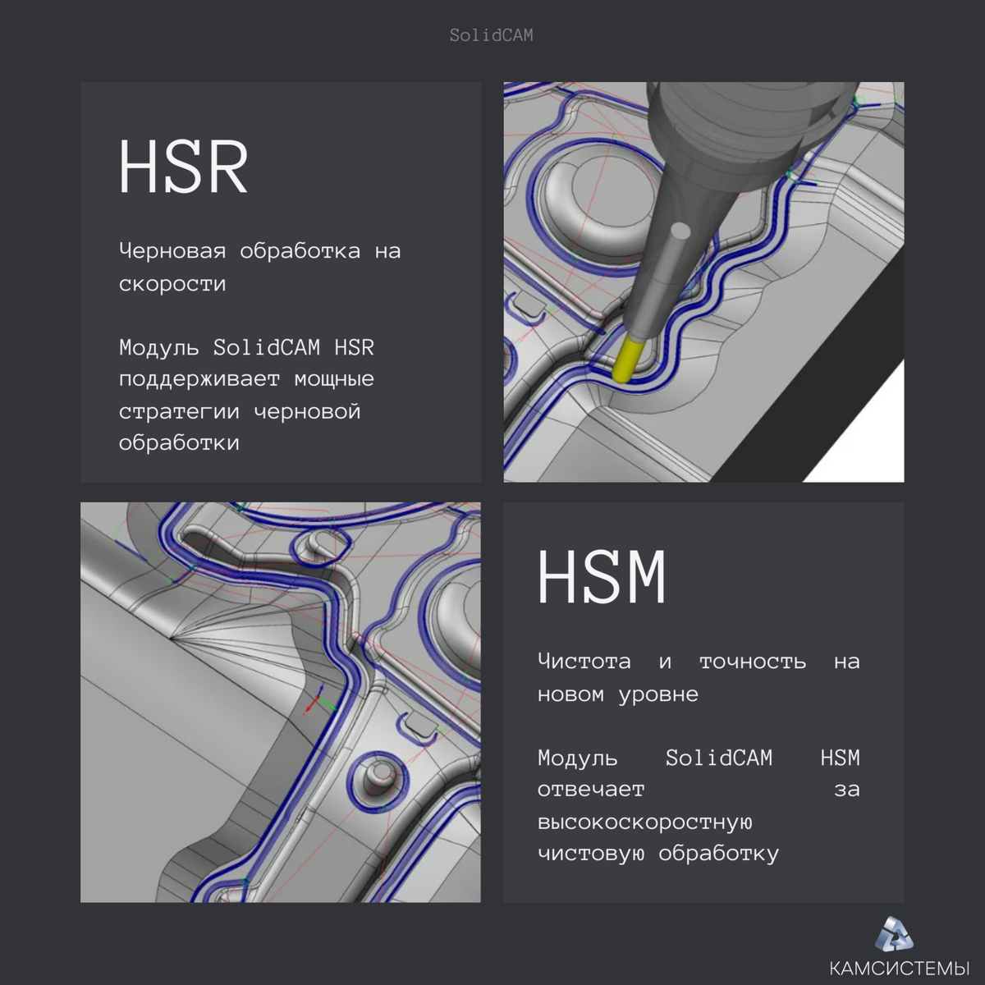The width and height of the screenshot is (985, 985).
Task: Select the HSM heading
Action: point(602,576)
